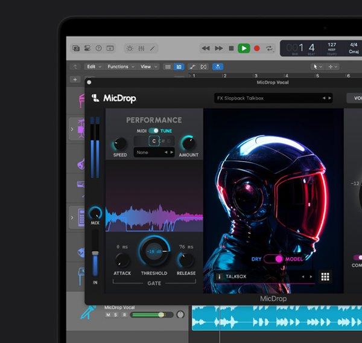Toggle the Cycle loop icon
The width and height of the screenshot is (362, 343).
[269, 48]
